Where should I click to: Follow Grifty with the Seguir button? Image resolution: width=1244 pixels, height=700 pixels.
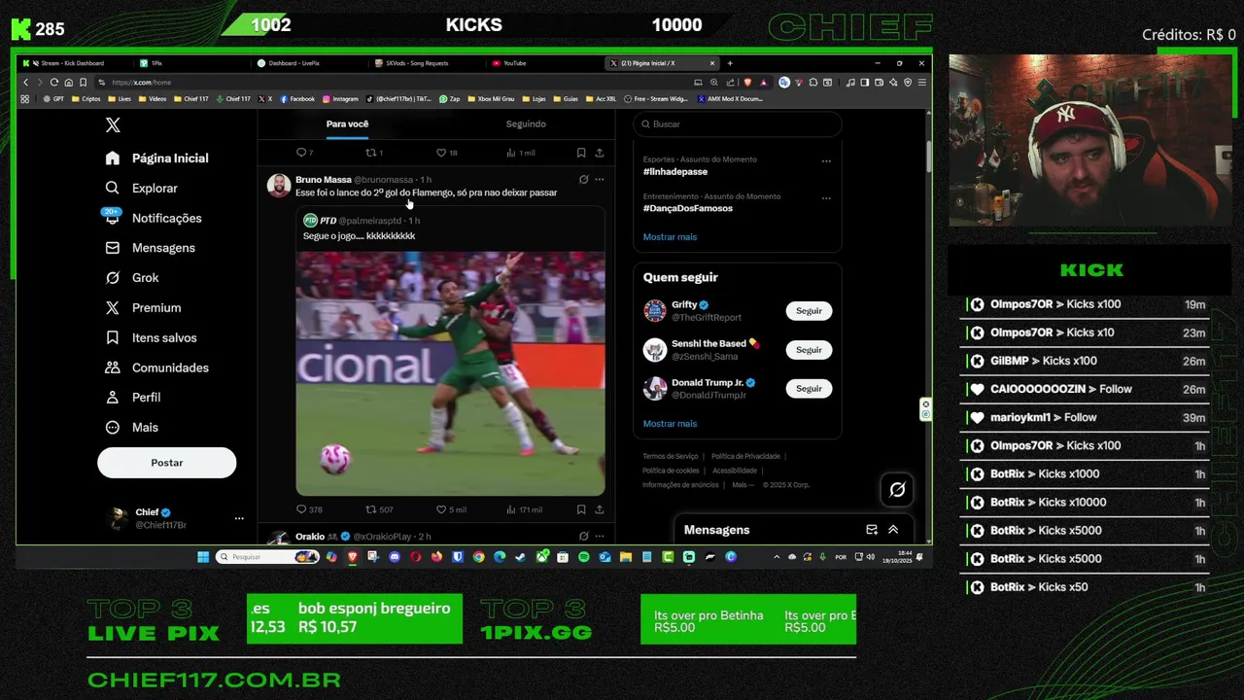809,311
